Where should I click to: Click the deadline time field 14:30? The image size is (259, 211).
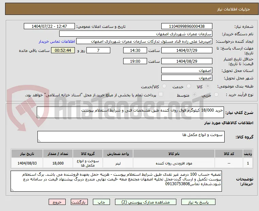pyautogui.click(x=135, y=50)
